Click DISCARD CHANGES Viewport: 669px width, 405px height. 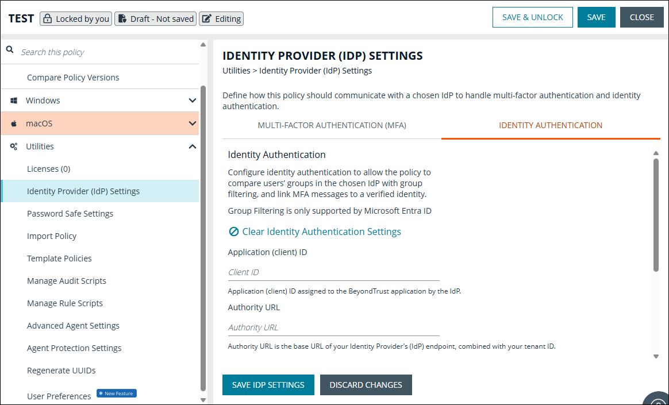tap(366, 385)
